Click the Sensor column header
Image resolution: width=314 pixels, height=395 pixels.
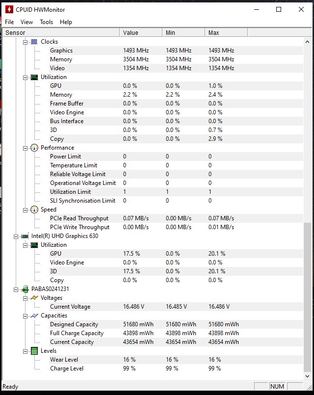61,33
